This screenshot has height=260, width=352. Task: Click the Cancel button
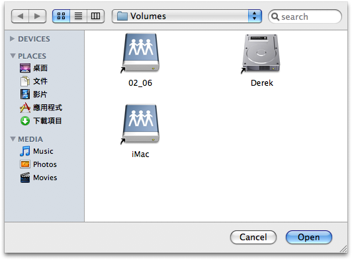tap(253, 237)
